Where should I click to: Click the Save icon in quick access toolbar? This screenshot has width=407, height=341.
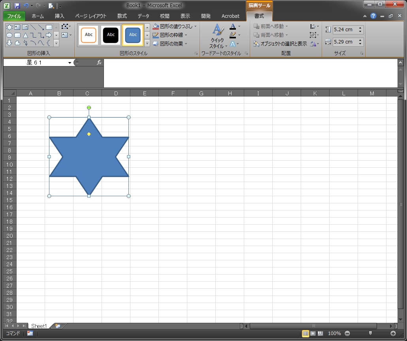pyautogui.click(x=17, y=6)
